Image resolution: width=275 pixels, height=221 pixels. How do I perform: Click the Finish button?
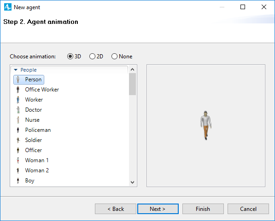click(203, 209)
